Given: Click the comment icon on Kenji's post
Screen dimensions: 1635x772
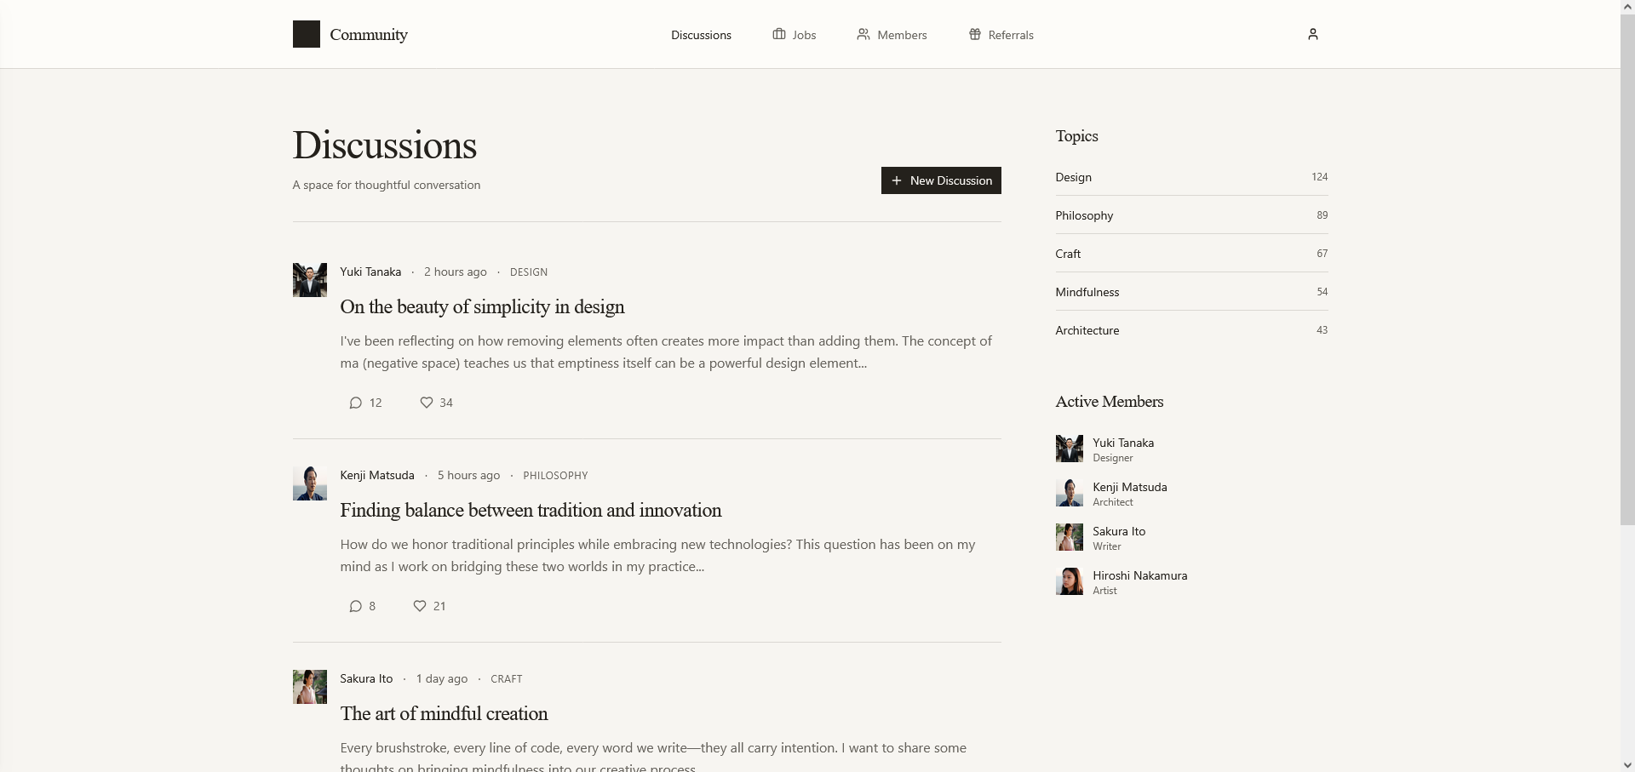Looking at the screenshot, I should pos(355,606).
